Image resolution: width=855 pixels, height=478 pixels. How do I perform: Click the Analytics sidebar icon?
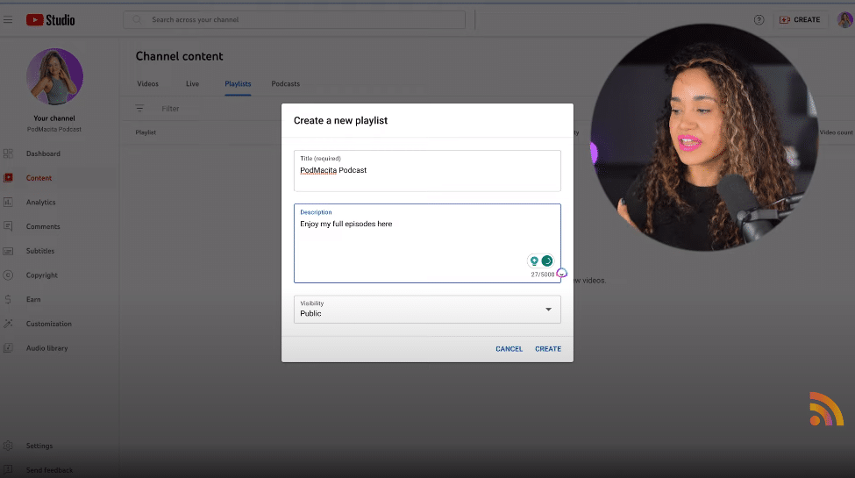tap(8, 203)
